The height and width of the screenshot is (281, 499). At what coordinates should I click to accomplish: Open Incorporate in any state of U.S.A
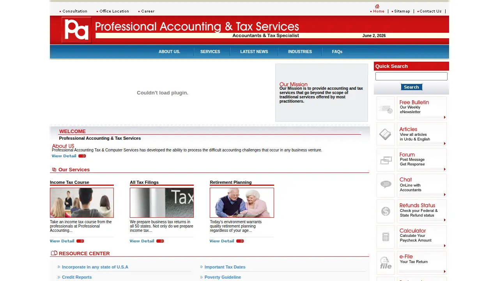(95, 267)
